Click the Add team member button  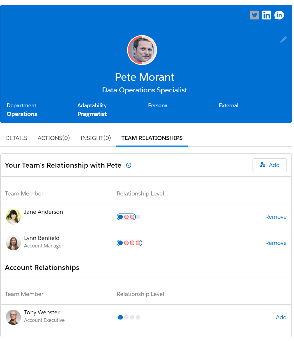tap(270, 165)
